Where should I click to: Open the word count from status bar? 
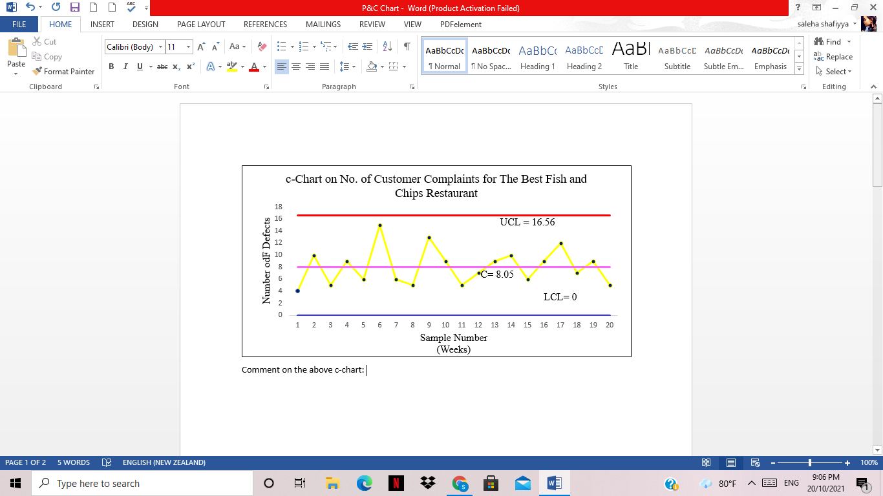click(x=73, y=462)
